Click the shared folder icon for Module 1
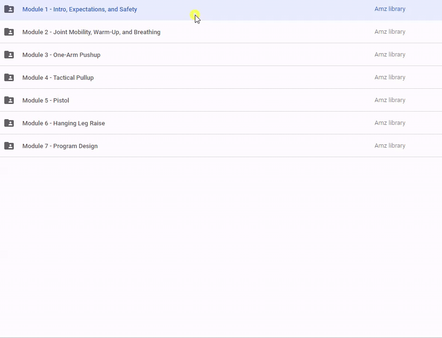This screenshot has height=338, width=442. [x=9, y=9]
